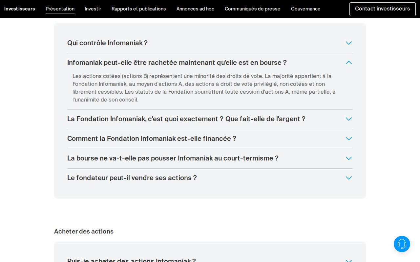Click the Contact investisseurs button

(383, 9)
